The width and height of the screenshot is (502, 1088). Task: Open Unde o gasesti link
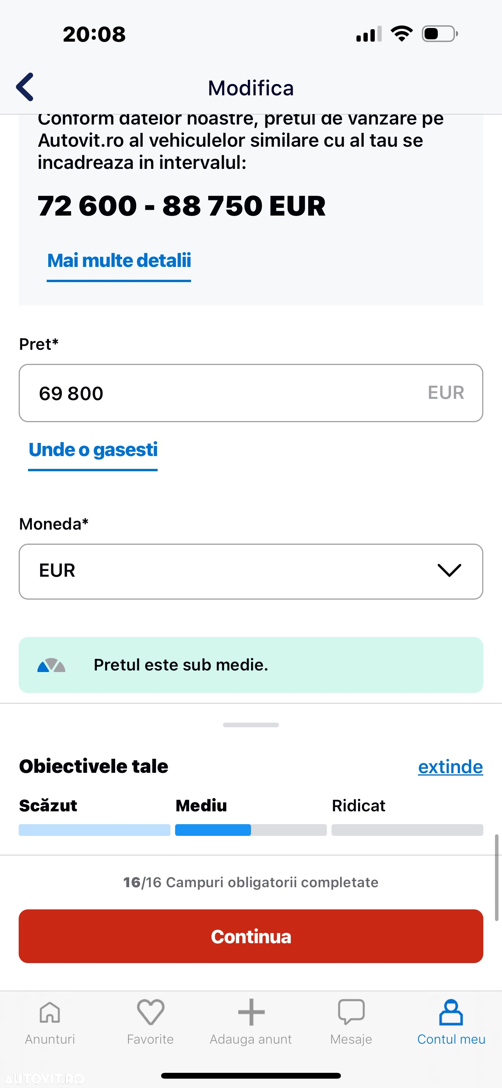[93, 450]
